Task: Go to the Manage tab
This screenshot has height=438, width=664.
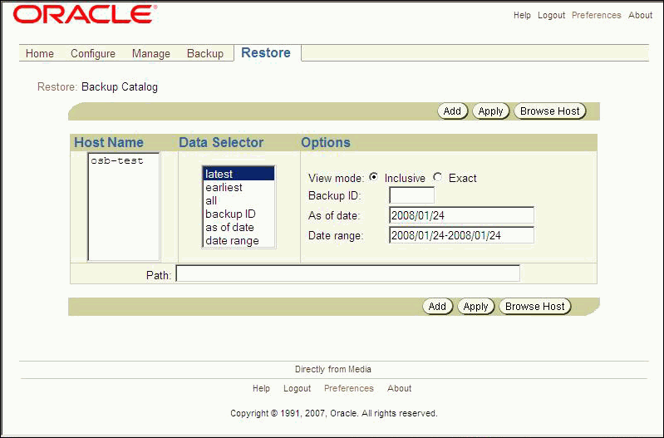Action: click(151, 53)
